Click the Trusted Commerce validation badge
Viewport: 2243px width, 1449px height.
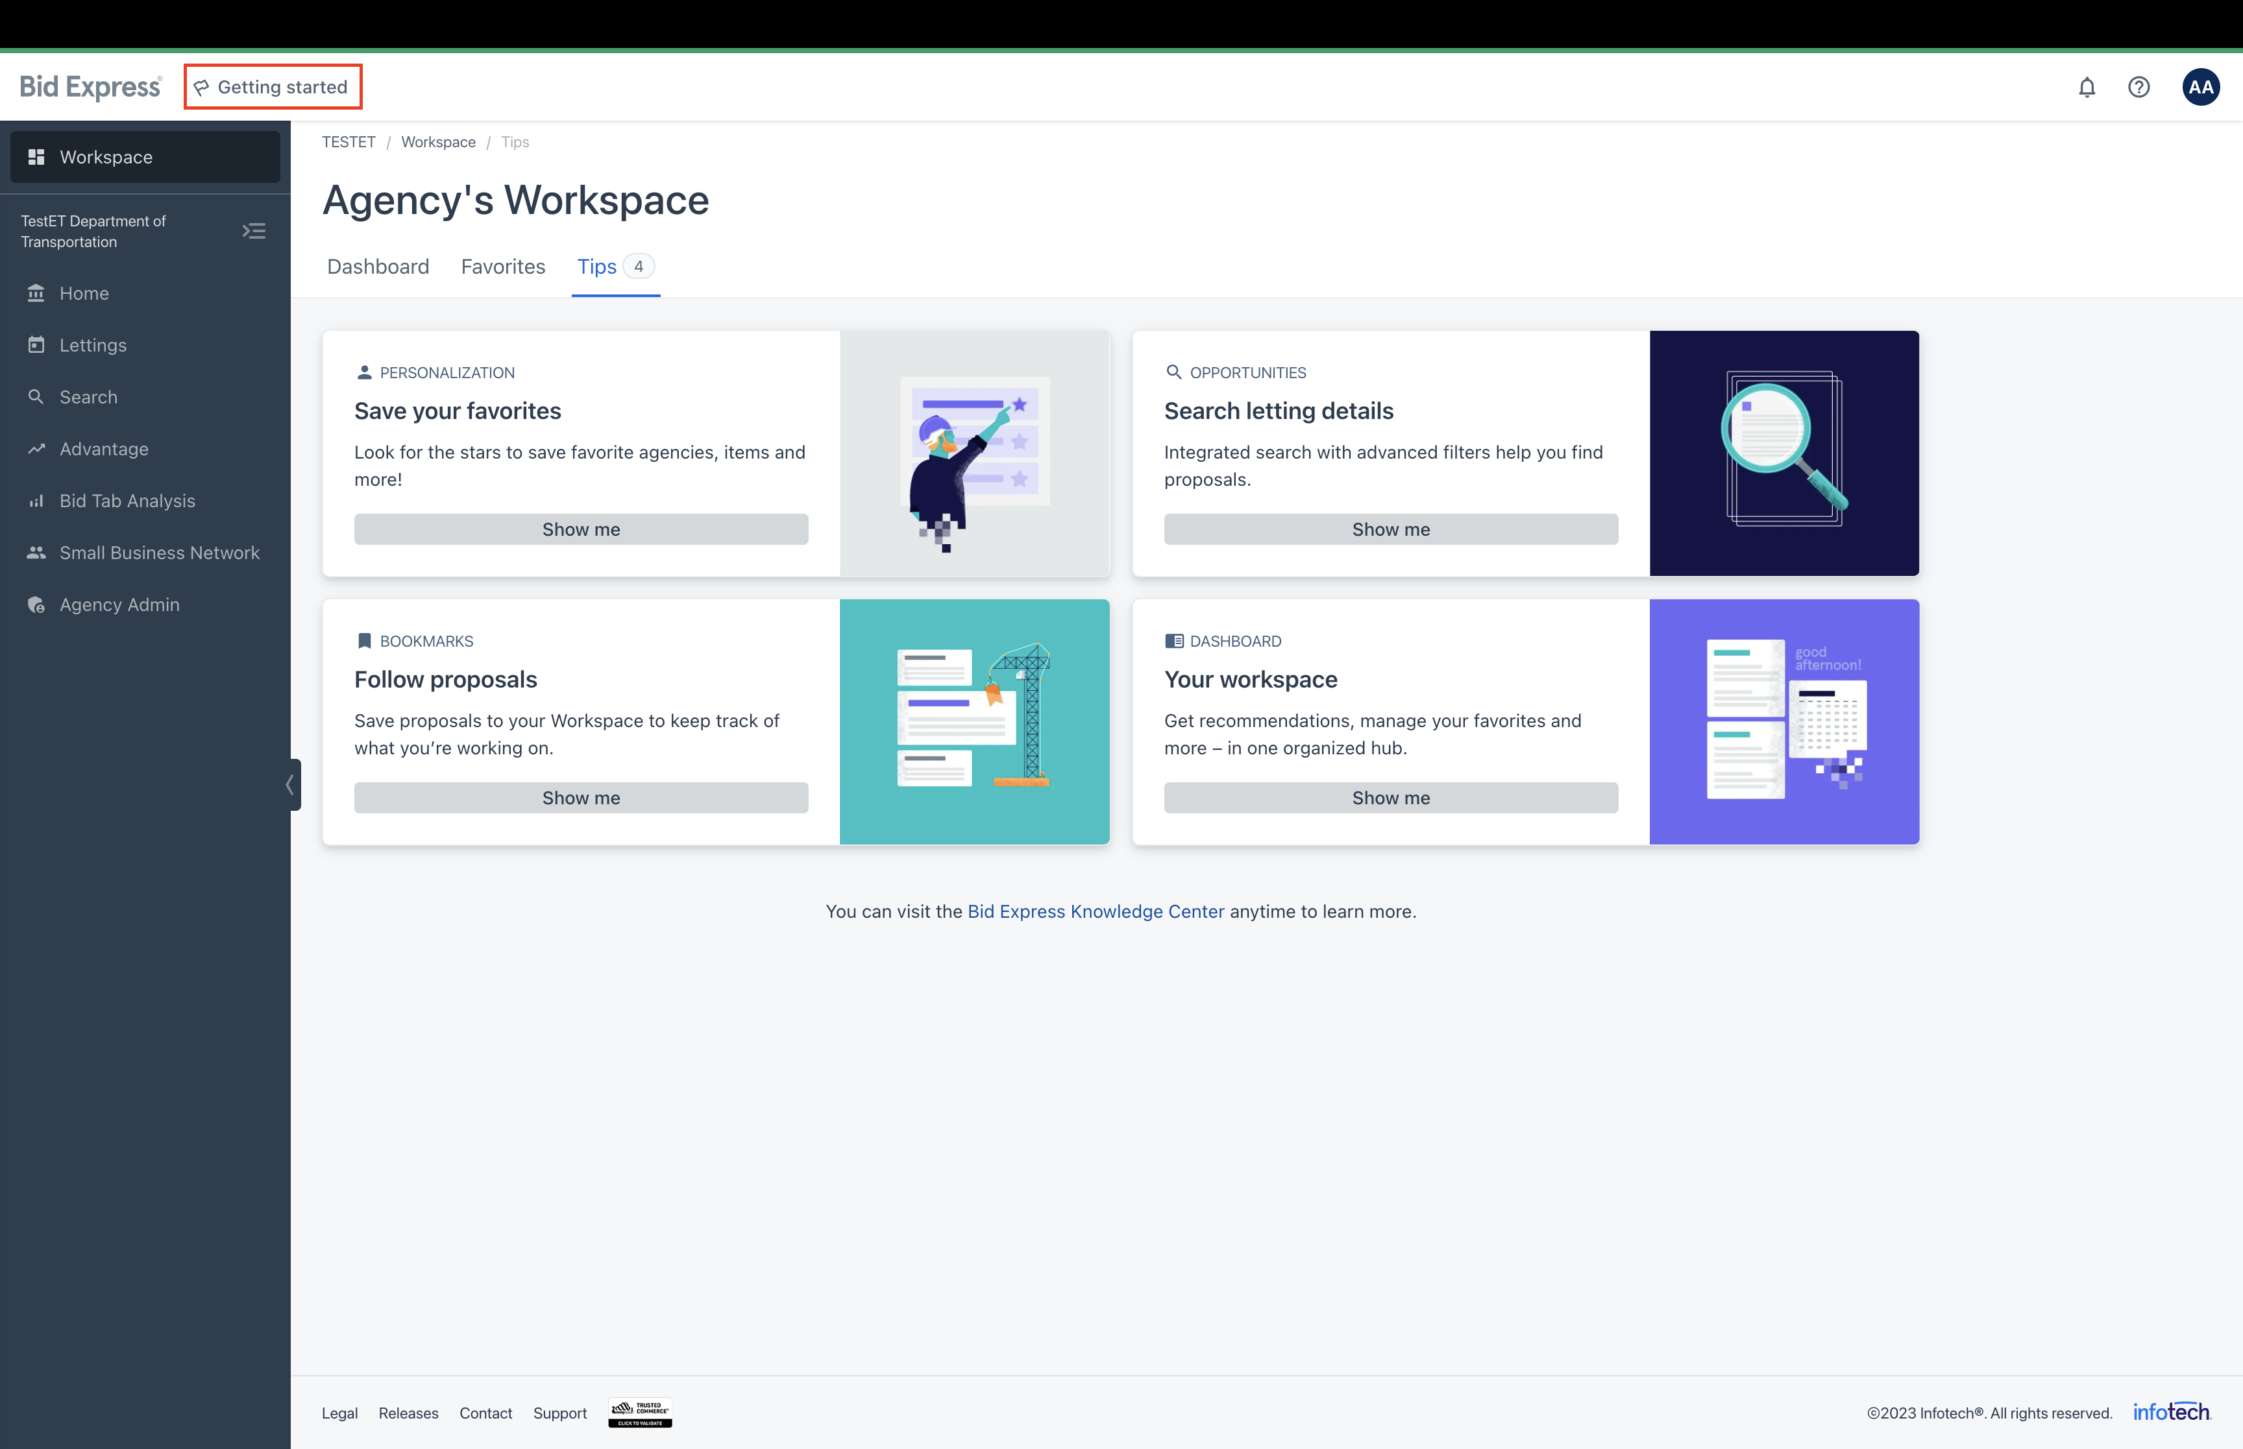[x=640, y=1412]
